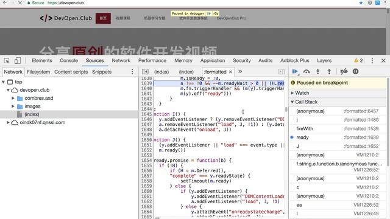
Task: Select c call stack frame
Action: click(x=337, y=187)
